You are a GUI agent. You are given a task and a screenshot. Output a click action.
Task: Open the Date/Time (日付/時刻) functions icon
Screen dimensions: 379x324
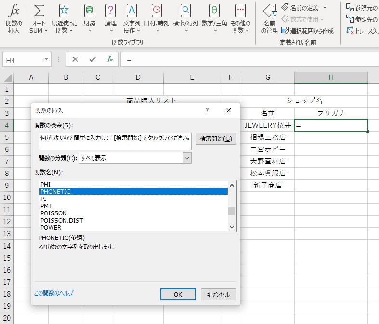point(157,11)
